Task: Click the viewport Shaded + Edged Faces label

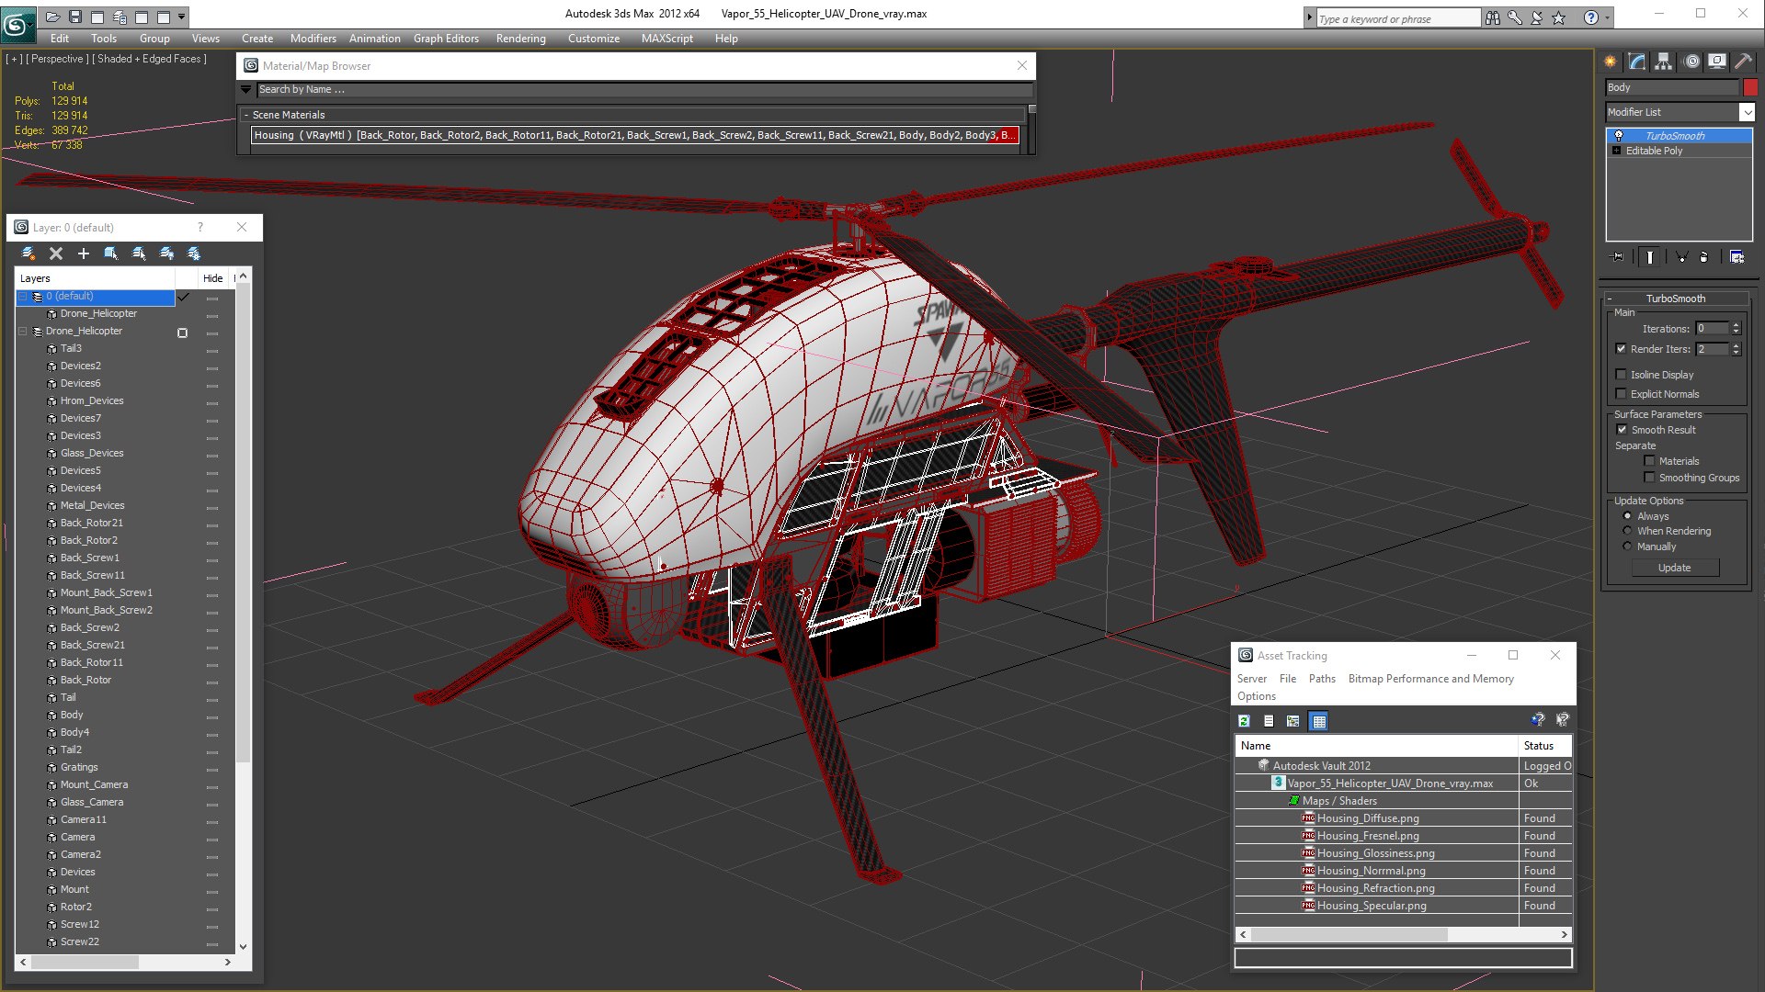Action: 149,59
